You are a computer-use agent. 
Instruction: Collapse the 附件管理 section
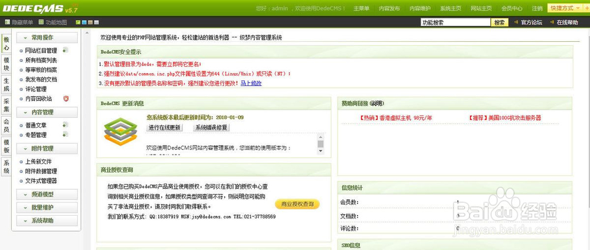click(47, 149)
